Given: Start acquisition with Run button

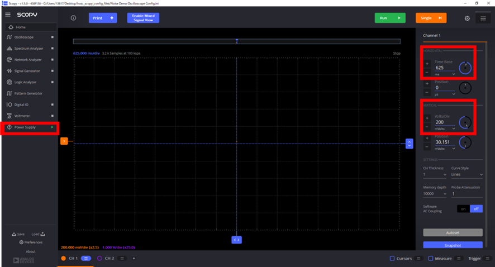Looking at the screenshot, I should 390,18.
